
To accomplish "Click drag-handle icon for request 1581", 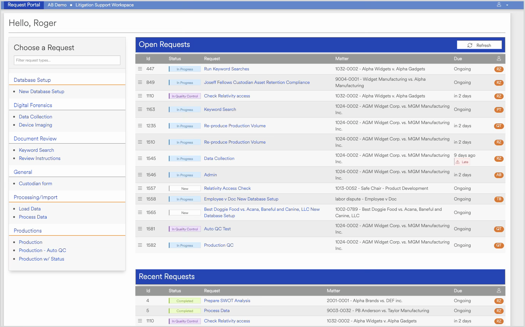I will 140,229.
